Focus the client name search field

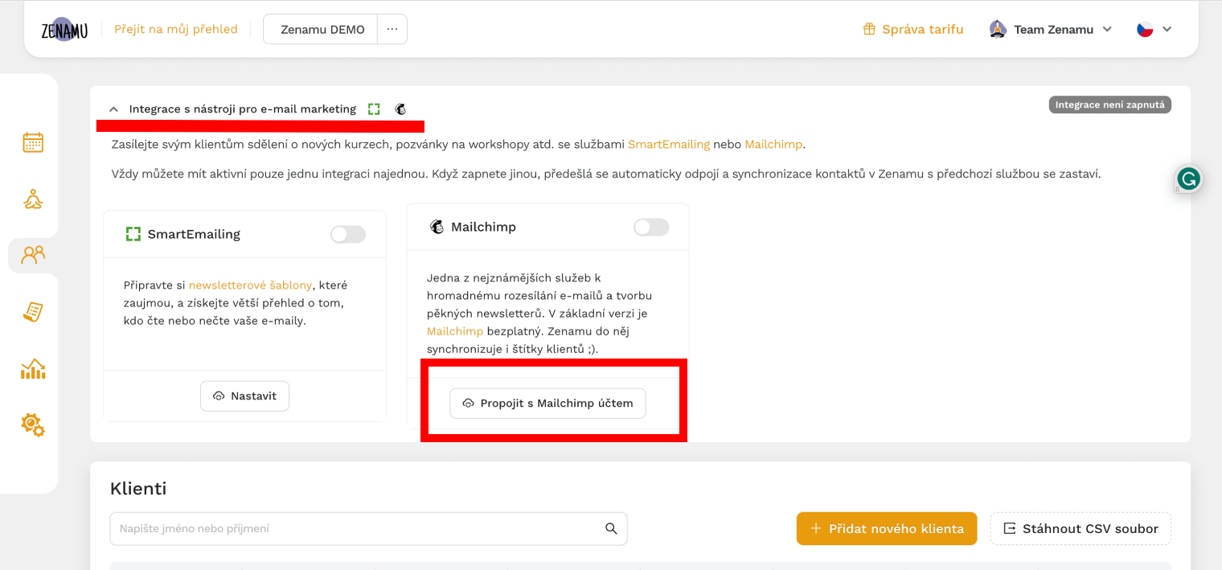point(368,528)
